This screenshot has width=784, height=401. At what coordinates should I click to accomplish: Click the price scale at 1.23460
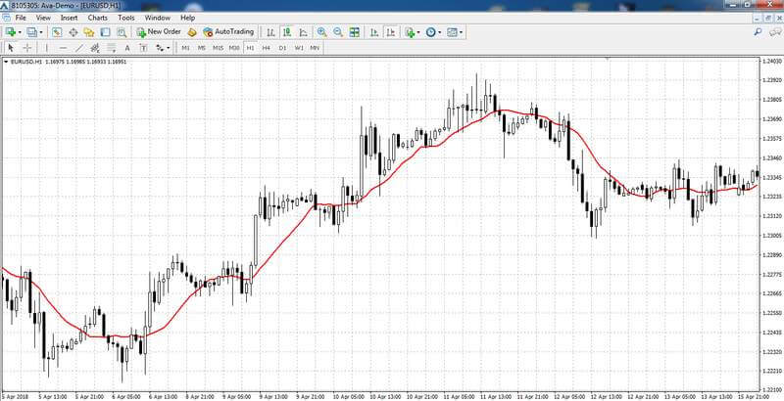click(x=772, y=158)
